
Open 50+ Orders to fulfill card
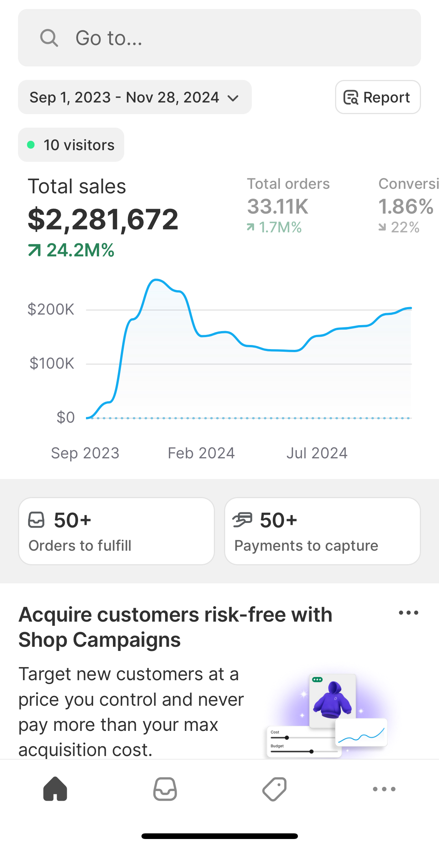(x=116, y=531)
